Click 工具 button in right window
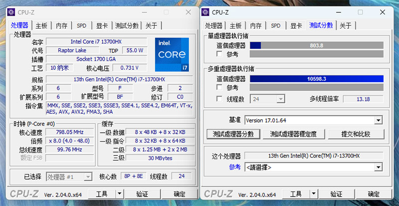The height and width of the screenshot is (206, 399). click(x=296, y=194)
